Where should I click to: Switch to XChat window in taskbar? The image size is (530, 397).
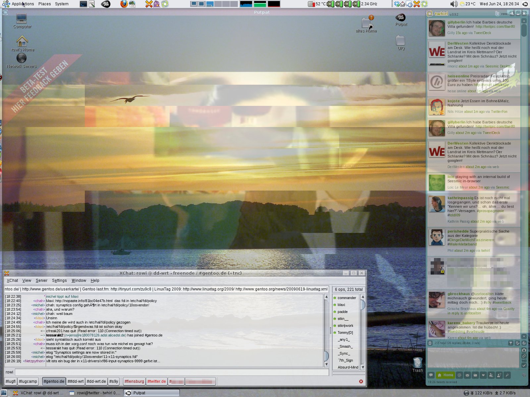click(x=38, y=393)
